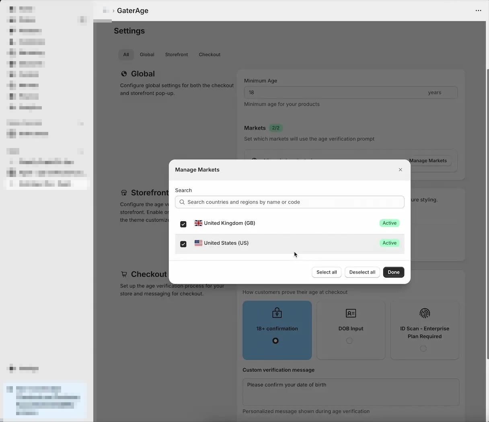Switch to the Storefront settings tab
The image size is (489, 422).
click(x=177, y=55)
